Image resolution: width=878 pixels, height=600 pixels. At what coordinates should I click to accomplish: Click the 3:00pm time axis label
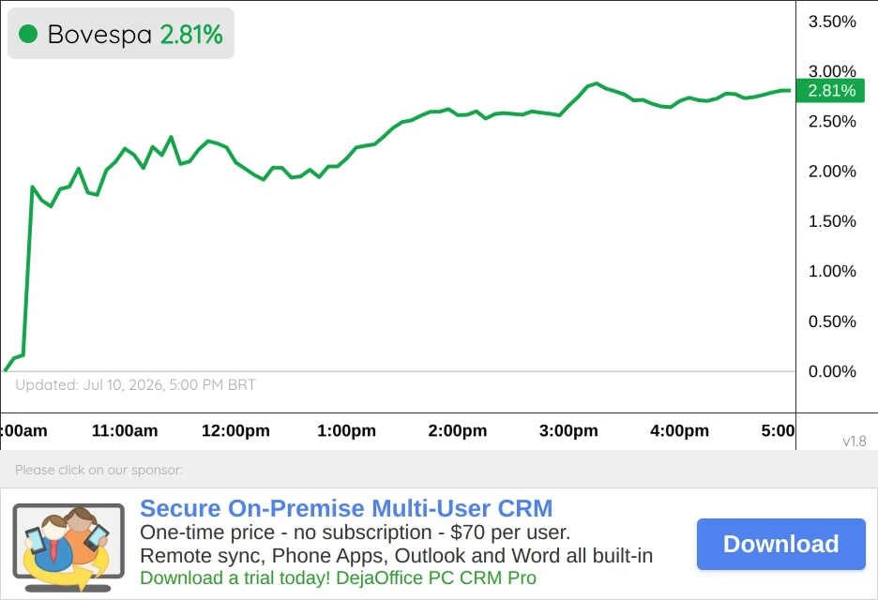pyautogui.click(x=568, y=430)
